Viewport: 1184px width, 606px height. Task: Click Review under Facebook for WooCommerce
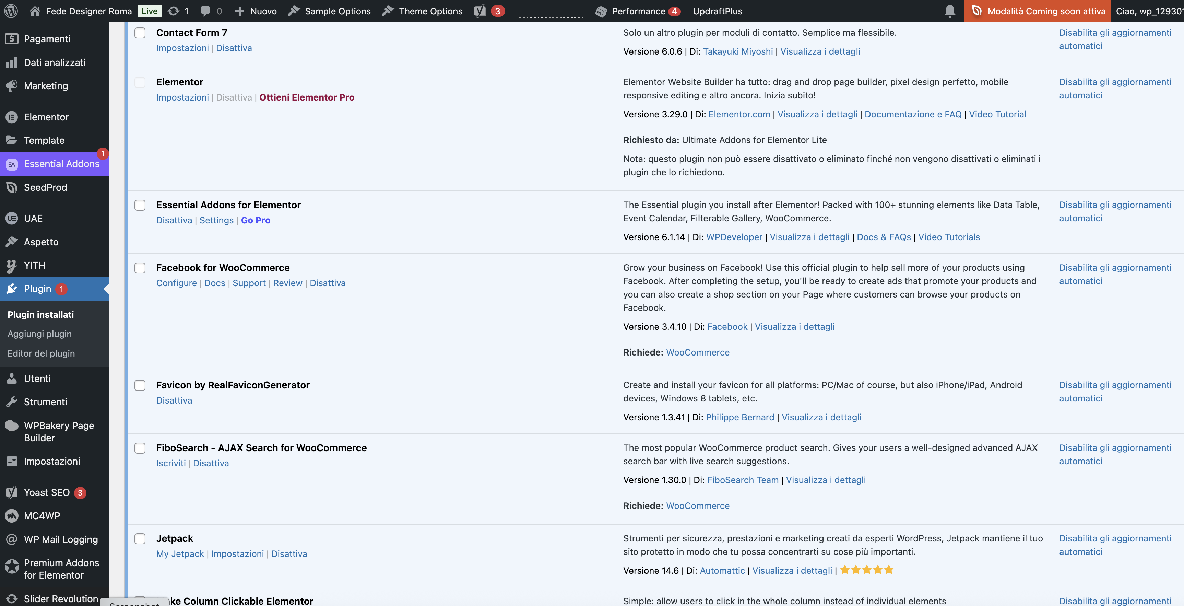pos(288,283)
